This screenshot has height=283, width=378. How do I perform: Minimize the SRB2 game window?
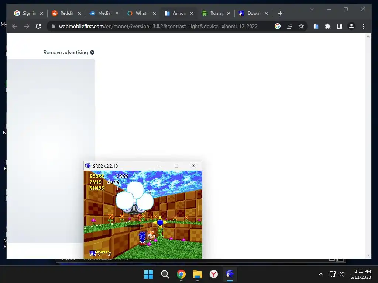[x=159, y=166]
